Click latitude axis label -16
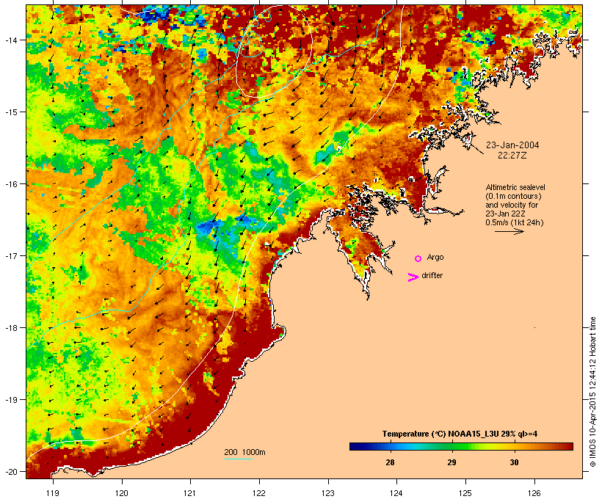 point(10,184)
